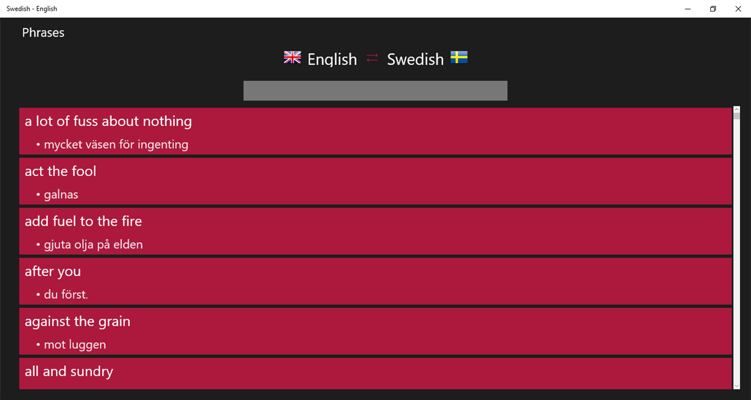Select phrase "a lot of fuss about nothing"
751x400 pixels.
pyautogui.click(x=108, y=122)
